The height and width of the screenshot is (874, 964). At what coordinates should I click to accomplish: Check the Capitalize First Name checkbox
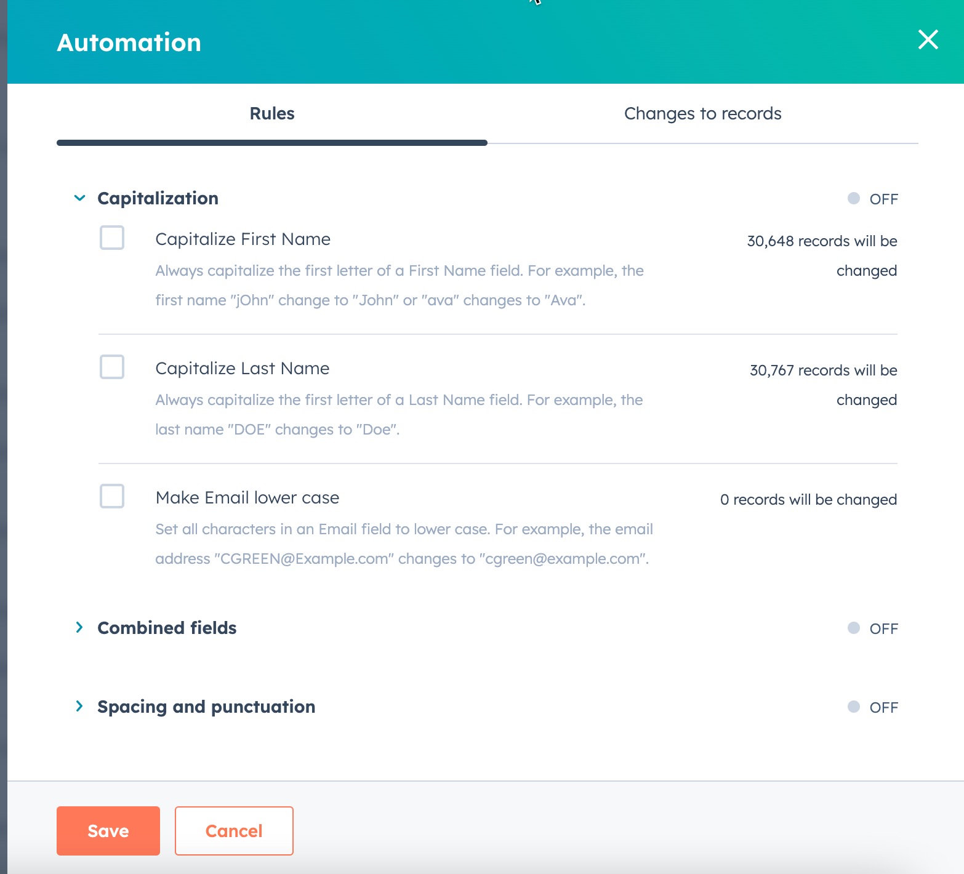pyautogui.click(x=112, y=238)
